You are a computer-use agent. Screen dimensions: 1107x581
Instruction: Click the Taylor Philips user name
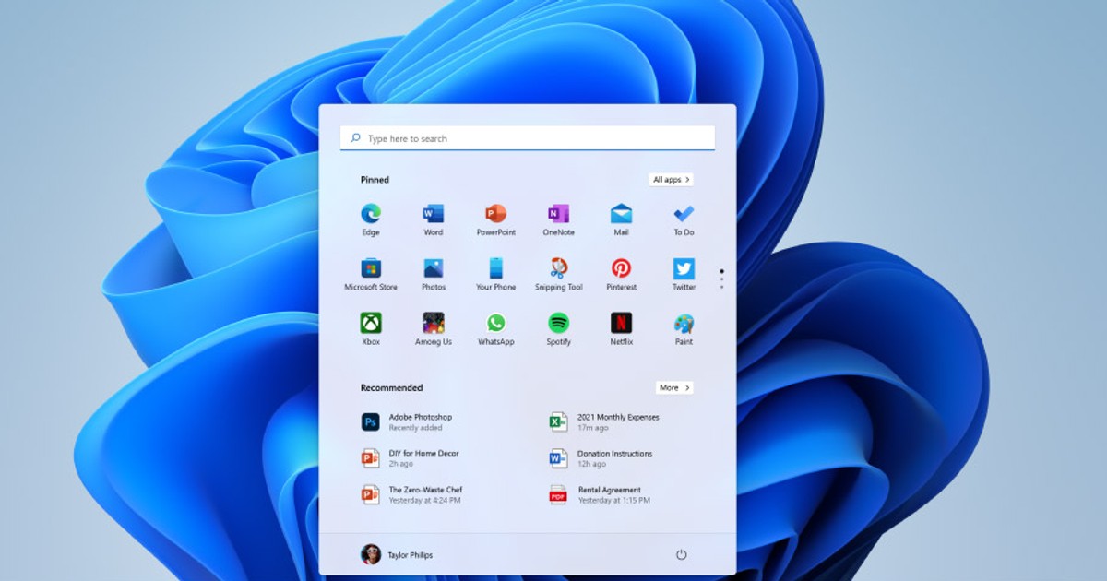click(x=411, y=555)
